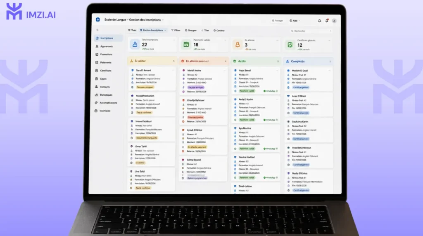This screenshot has height=236, width=423.
Task: Click the Relance clock icon on Khadija Rahmani card
Action: [183, 121]
